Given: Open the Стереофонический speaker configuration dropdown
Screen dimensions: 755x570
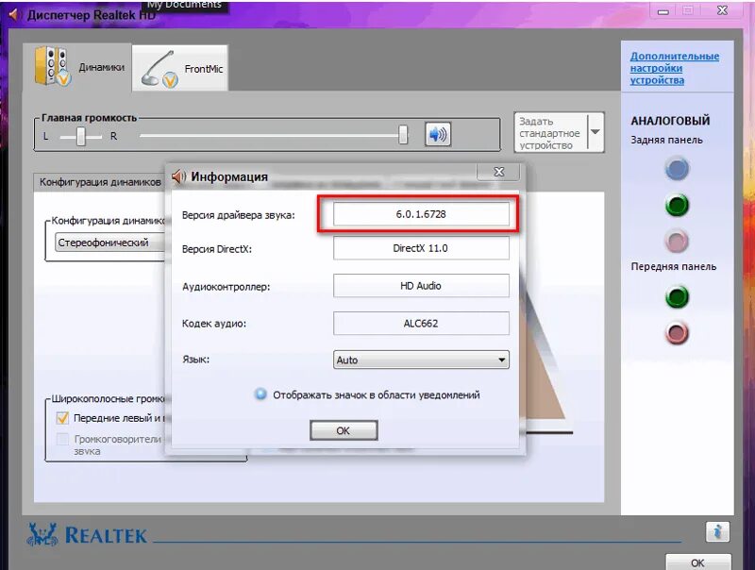Looking at the screenshot, I should point(109,243).
